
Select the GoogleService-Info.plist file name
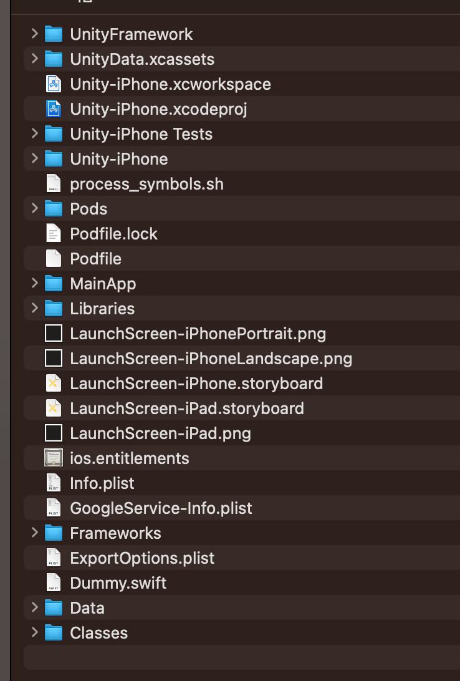tap(161, 508)
